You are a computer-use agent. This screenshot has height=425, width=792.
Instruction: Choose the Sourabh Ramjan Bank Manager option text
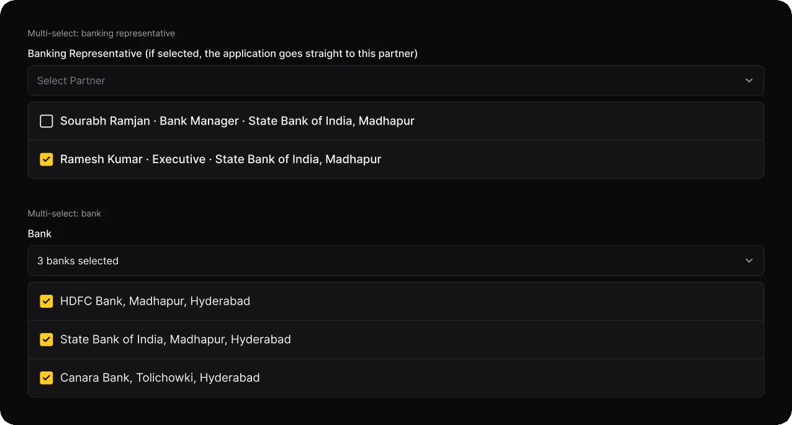pyautogui.click(x=237, y=121)
